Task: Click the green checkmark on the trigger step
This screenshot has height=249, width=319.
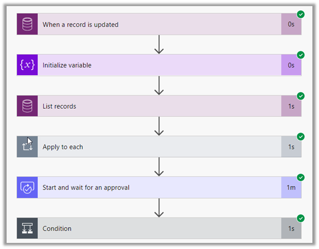Action: tap(300, 14)
